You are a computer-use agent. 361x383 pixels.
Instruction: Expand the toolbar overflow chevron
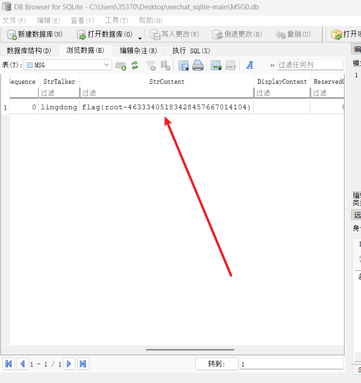point(272,65)
